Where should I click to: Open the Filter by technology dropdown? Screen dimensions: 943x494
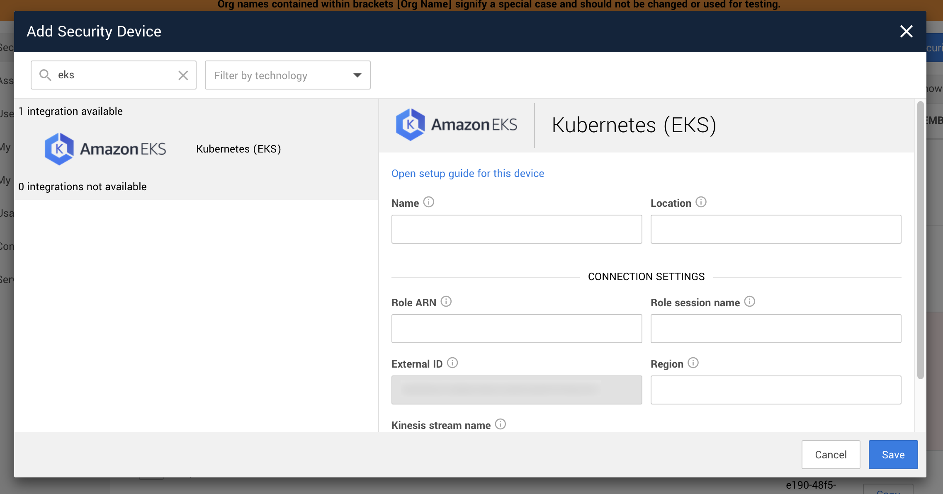287,75
